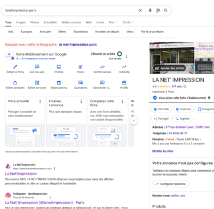Follow the suggested spelling la net impression paris
The height and width of the screenshot is (209, 214).
[78, 45]
